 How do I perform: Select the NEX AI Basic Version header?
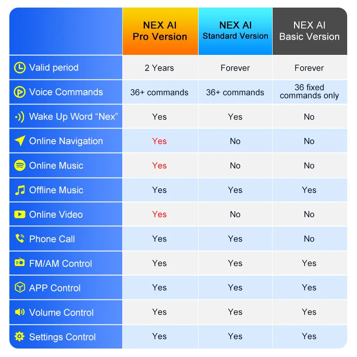[x=309, y=31]
